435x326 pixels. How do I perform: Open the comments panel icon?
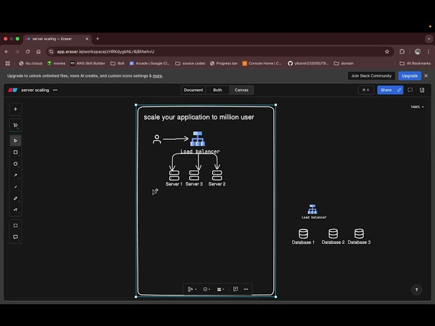[x=410, y=90]
